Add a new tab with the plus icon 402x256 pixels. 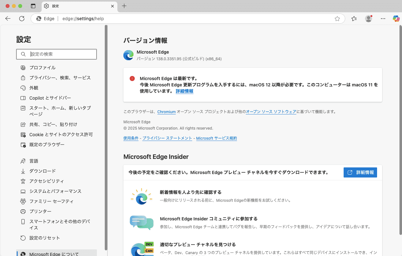(124, 6)
